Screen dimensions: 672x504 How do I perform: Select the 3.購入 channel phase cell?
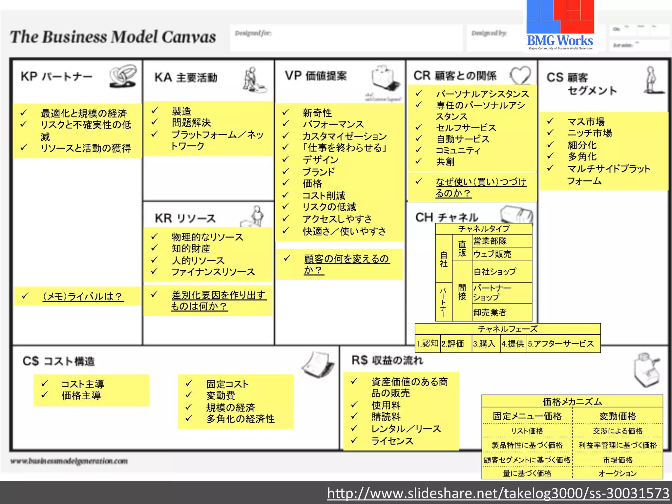(486, 344)
